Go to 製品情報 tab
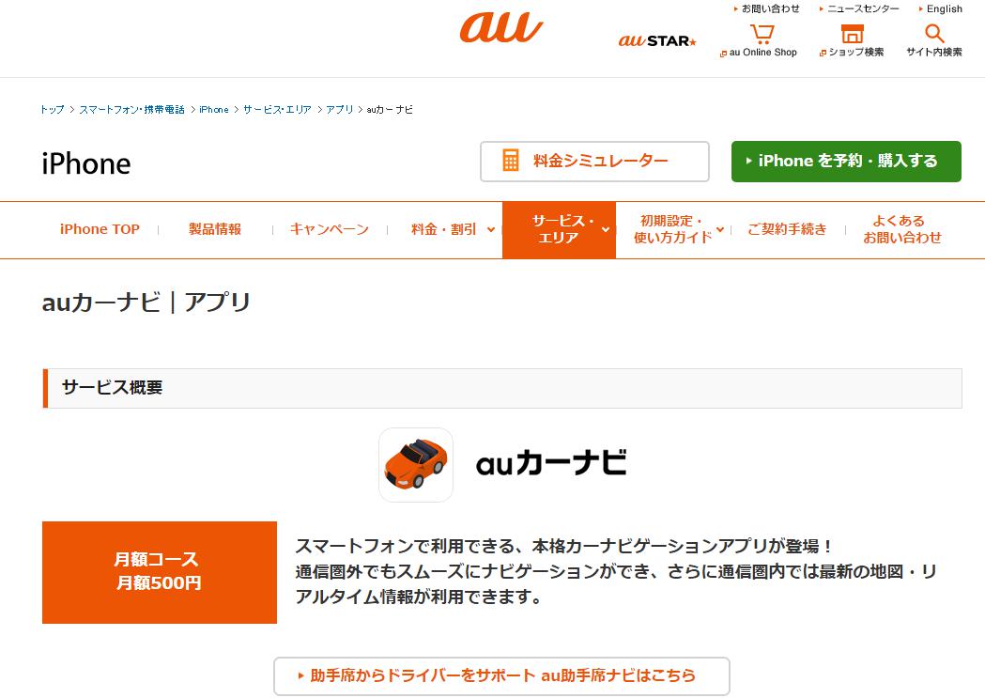 [x=215, y=229]
